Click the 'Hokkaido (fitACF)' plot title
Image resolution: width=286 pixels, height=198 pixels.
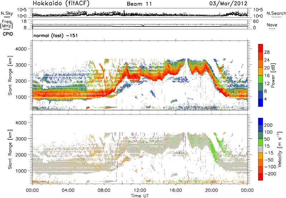[x=61, y=3]
